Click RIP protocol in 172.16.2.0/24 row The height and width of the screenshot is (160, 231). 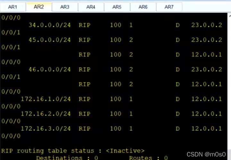pos(85,114)
